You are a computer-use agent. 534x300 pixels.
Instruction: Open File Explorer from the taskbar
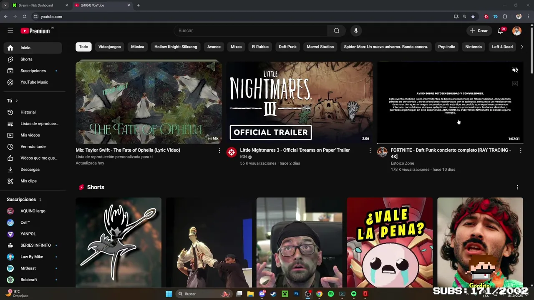click(x=250, y=294)
